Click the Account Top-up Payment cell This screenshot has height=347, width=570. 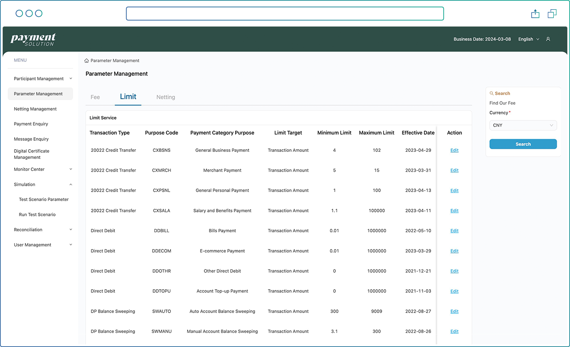click(x=222, y=291)
